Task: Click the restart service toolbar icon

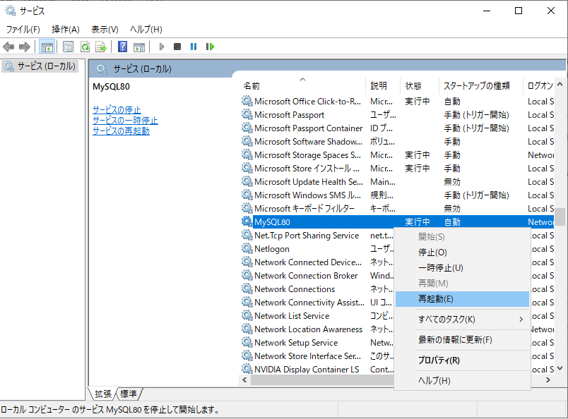Action: pyautogui.click(x=210, y=47)
